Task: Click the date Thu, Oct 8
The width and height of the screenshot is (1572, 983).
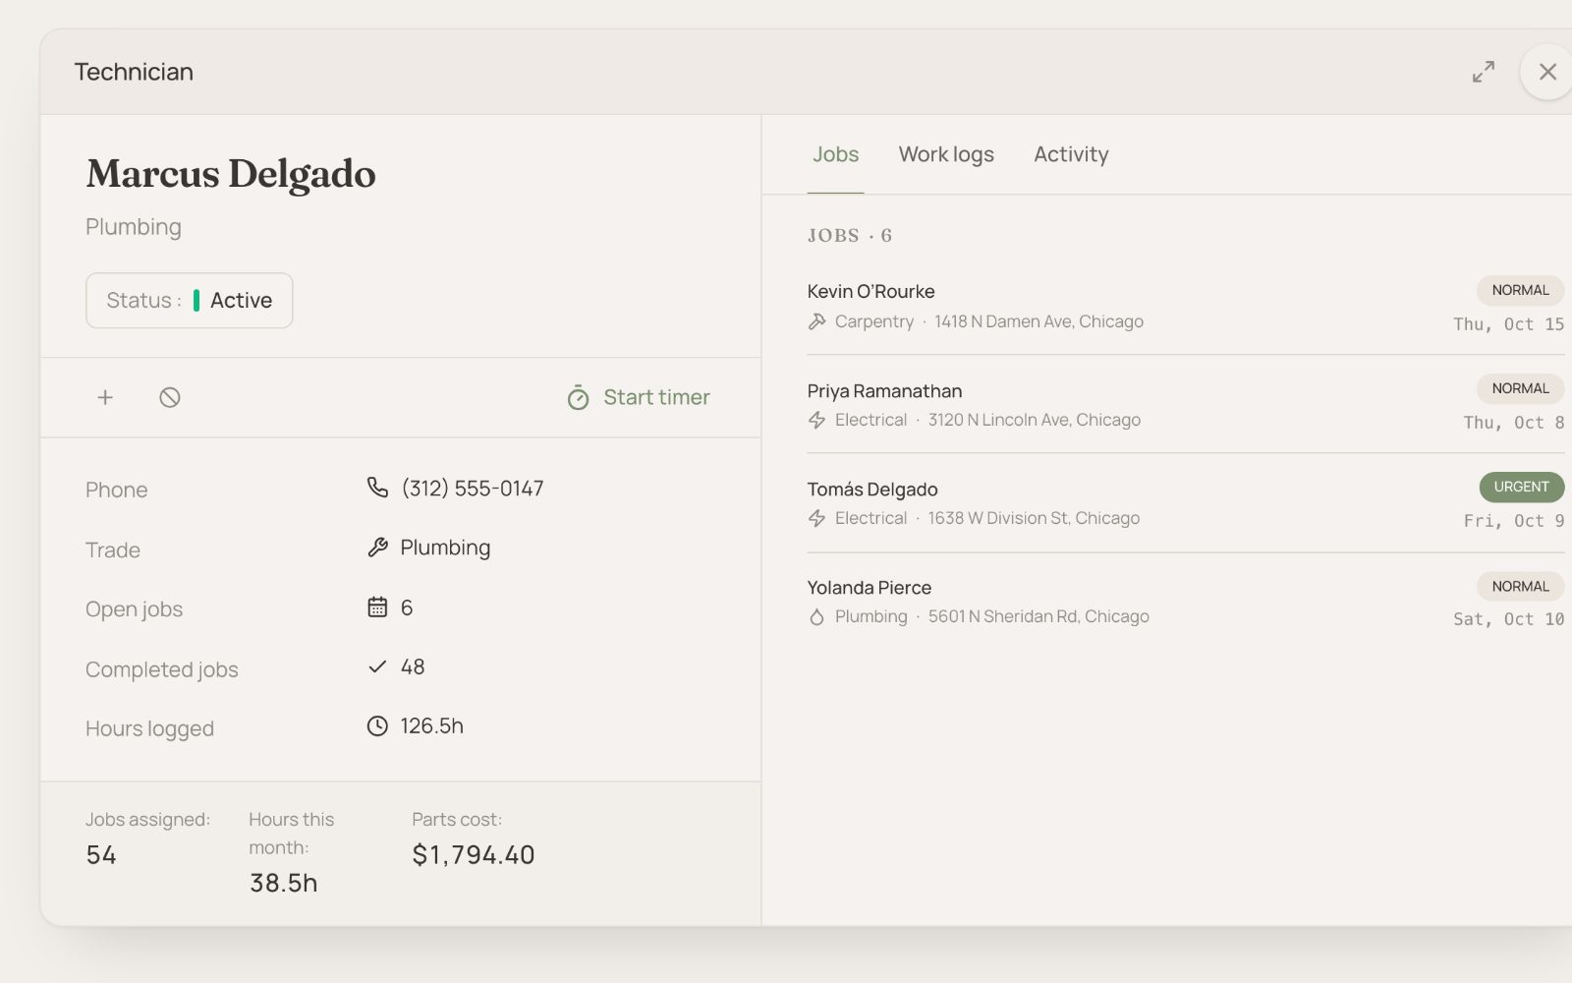Action: [x=1514, y=423]
